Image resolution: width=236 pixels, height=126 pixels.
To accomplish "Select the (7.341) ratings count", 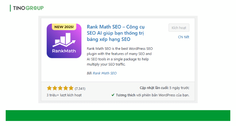I will pyautogui.click(x=80, y=88).
